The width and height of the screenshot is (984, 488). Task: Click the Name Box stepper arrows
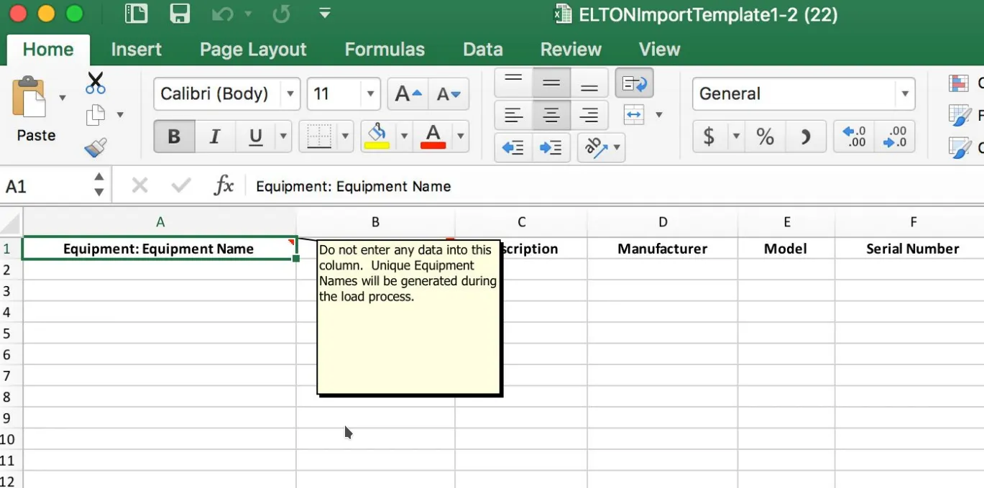[x=99, y=185]
